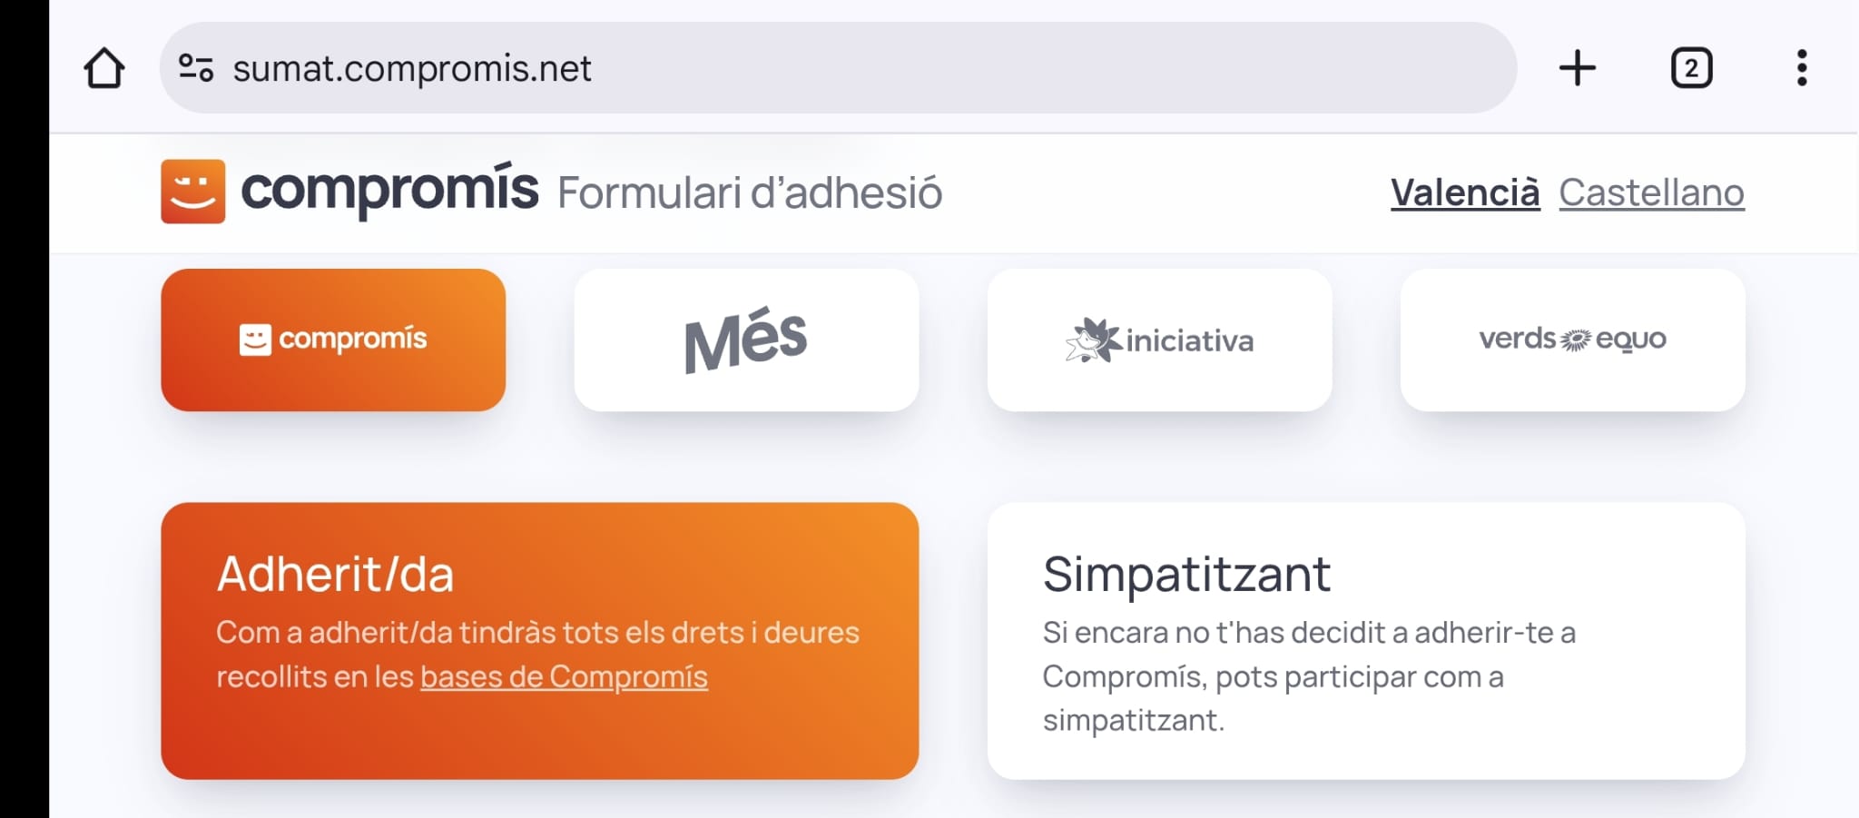Select the Més party card
This screenshot has width=1859, height=818.
pos(746,340)
